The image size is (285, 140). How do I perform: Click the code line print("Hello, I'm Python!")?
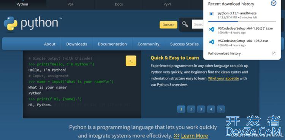click(62, 64)
